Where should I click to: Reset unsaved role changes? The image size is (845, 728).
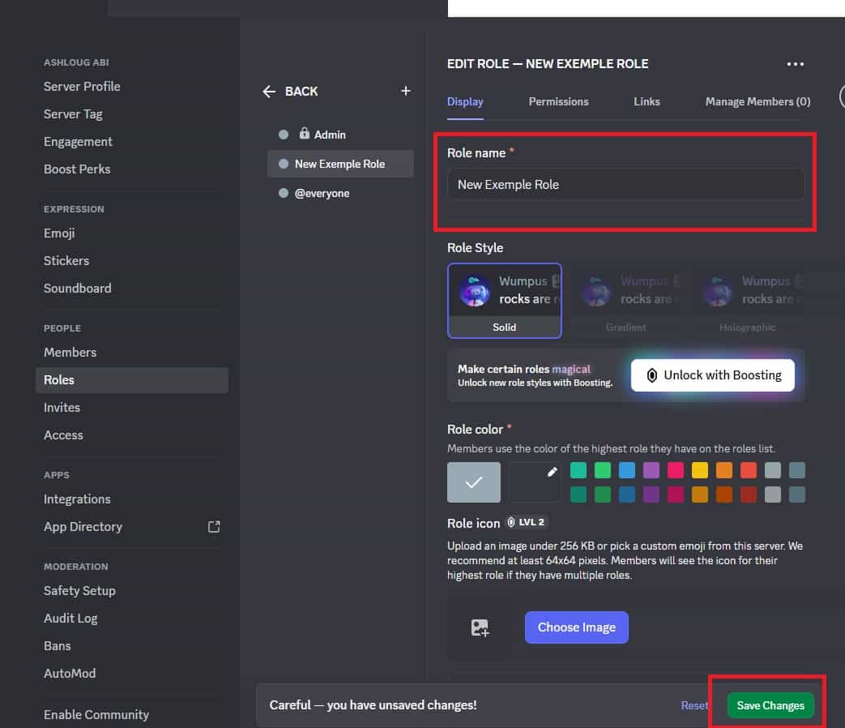tap(694, 705)
